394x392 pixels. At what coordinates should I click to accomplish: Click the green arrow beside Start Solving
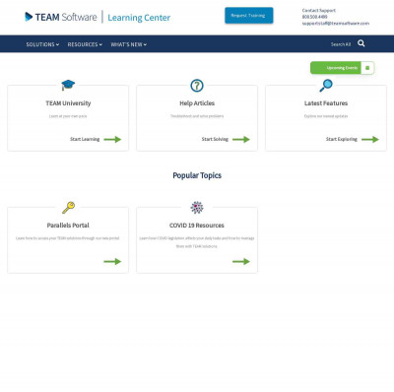click(241, 140)
